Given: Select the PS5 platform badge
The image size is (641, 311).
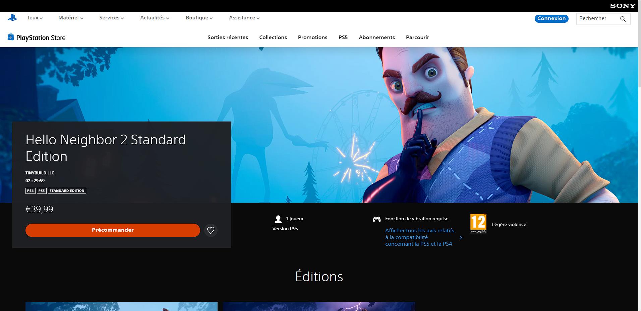Looking at the screenshot, I should [x=41, y=190].
